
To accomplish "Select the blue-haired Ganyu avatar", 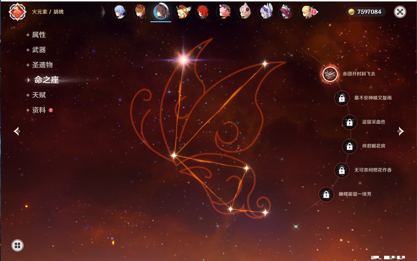I will pos(119,12).
